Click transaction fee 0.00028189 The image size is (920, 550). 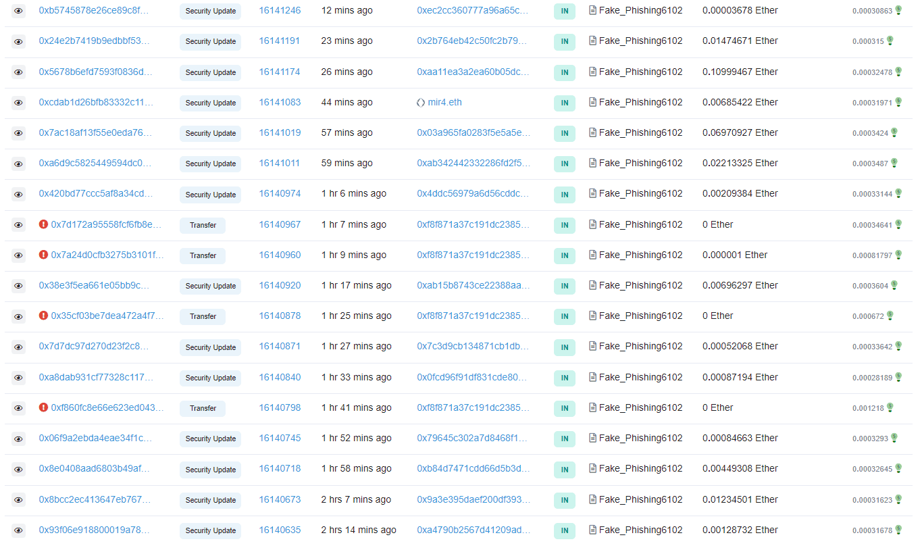tap(872, 378)
